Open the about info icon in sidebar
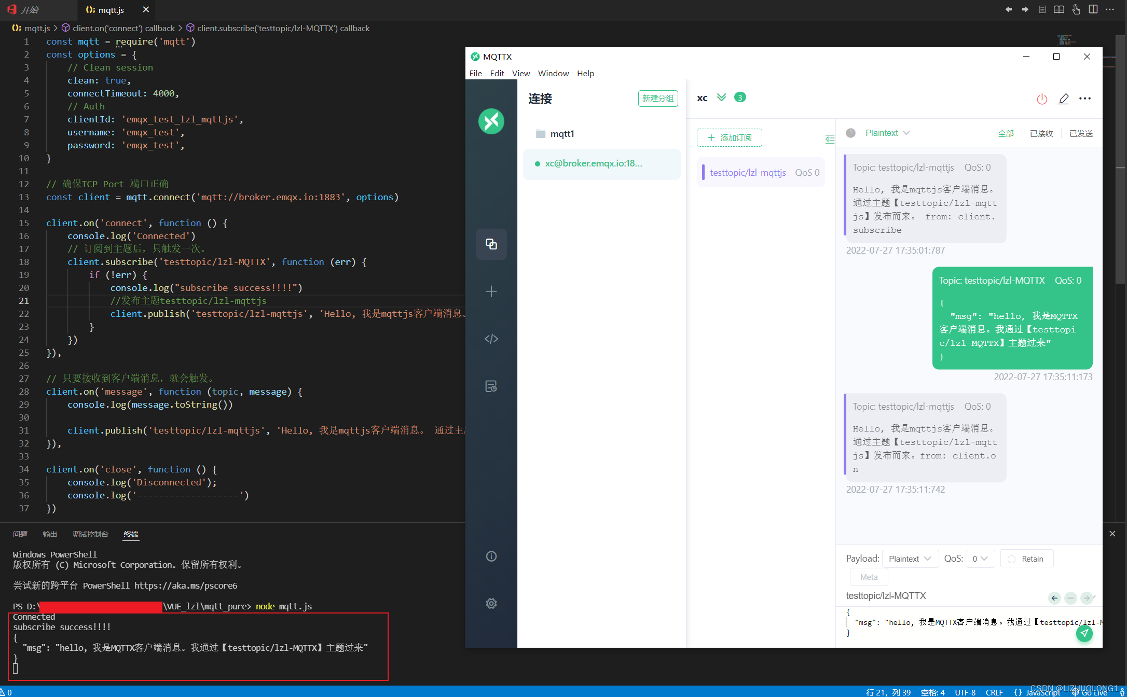1127x697 pixels. [491, 556]
